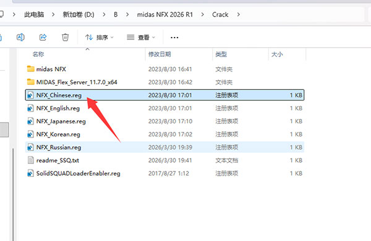Click the NFX_English.reg file name
This screenshot has height=241, width=371.
(x=58, y=108)
